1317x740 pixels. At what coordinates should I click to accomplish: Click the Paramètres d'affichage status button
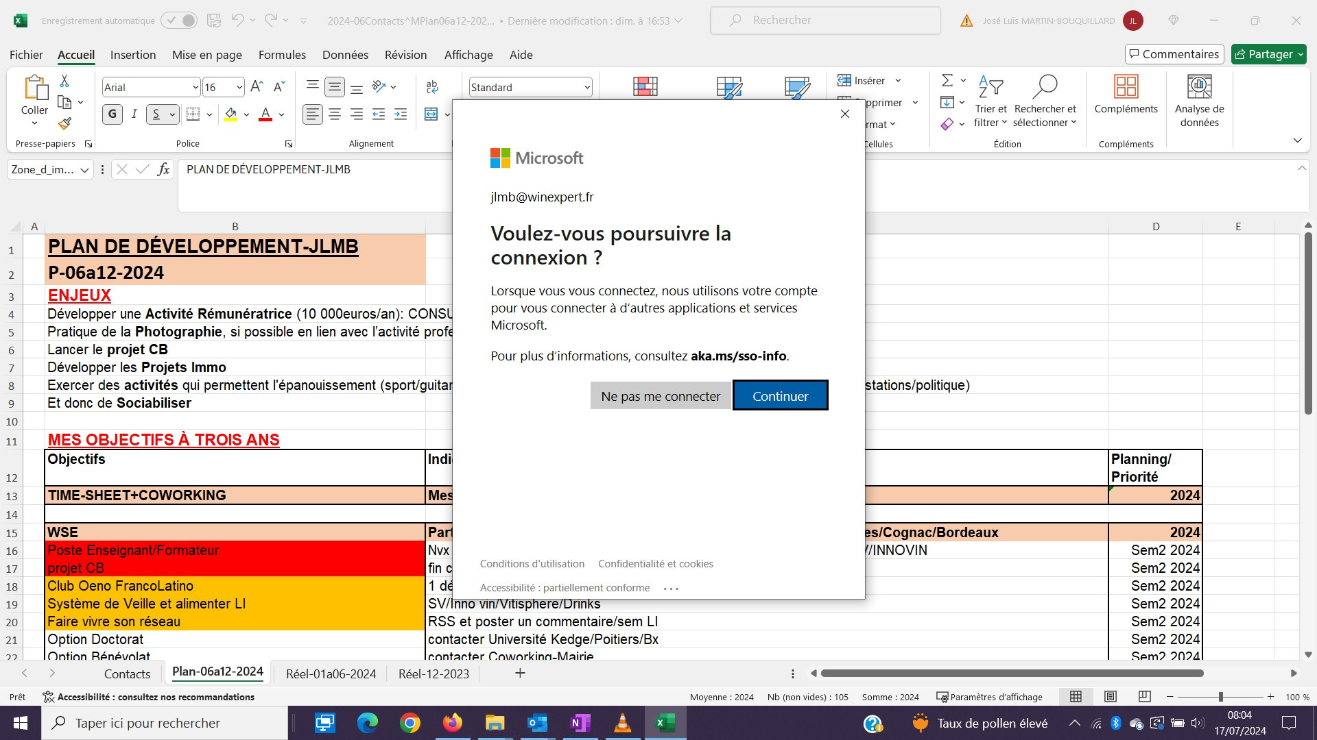pos(989,697)
